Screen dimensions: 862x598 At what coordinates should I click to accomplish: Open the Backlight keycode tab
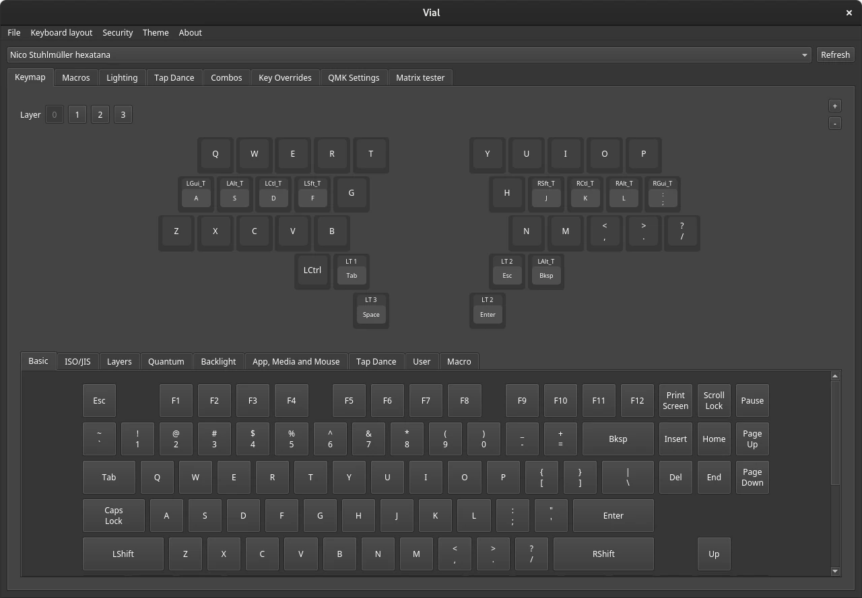pos(218,361)
